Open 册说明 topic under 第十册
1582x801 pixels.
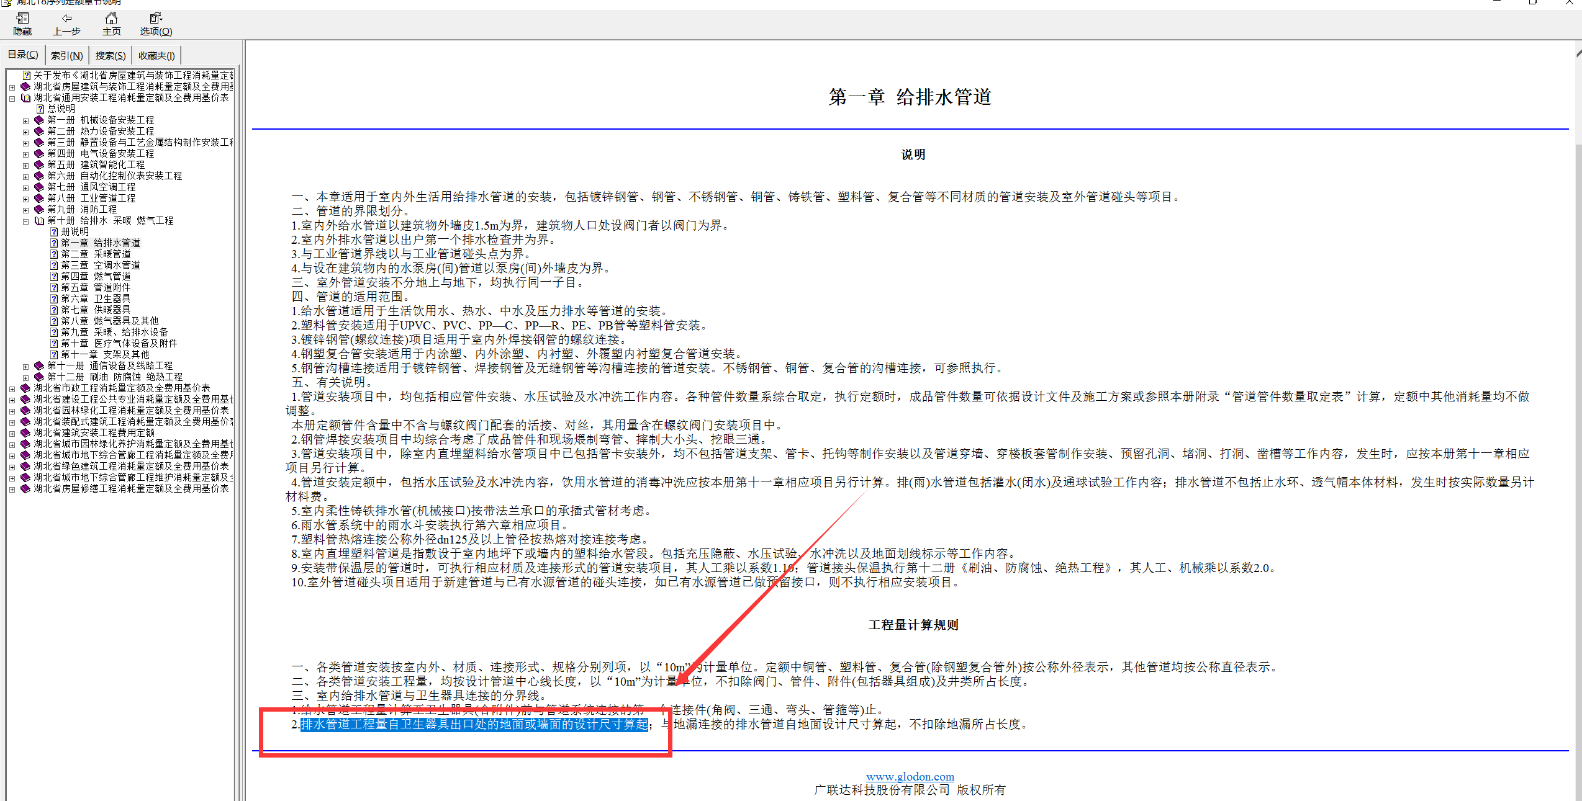[75, 231]
